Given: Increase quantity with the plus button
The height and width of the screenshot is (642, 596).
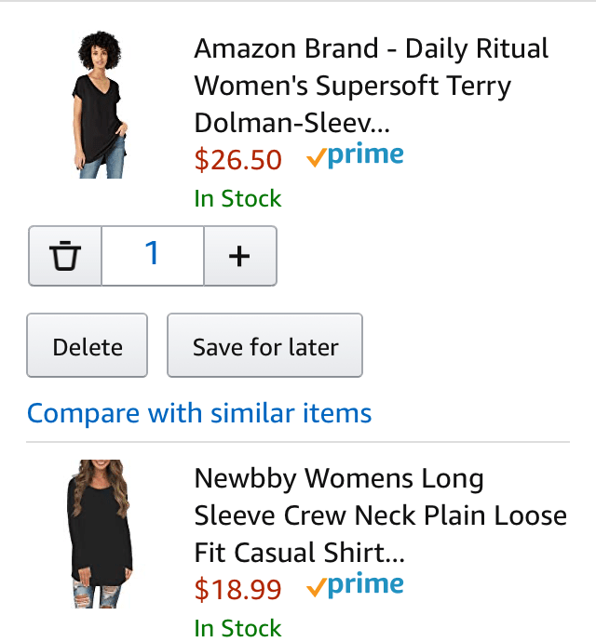Looking at the screenshot, I should pyautogui.click(x=239, y=255).
